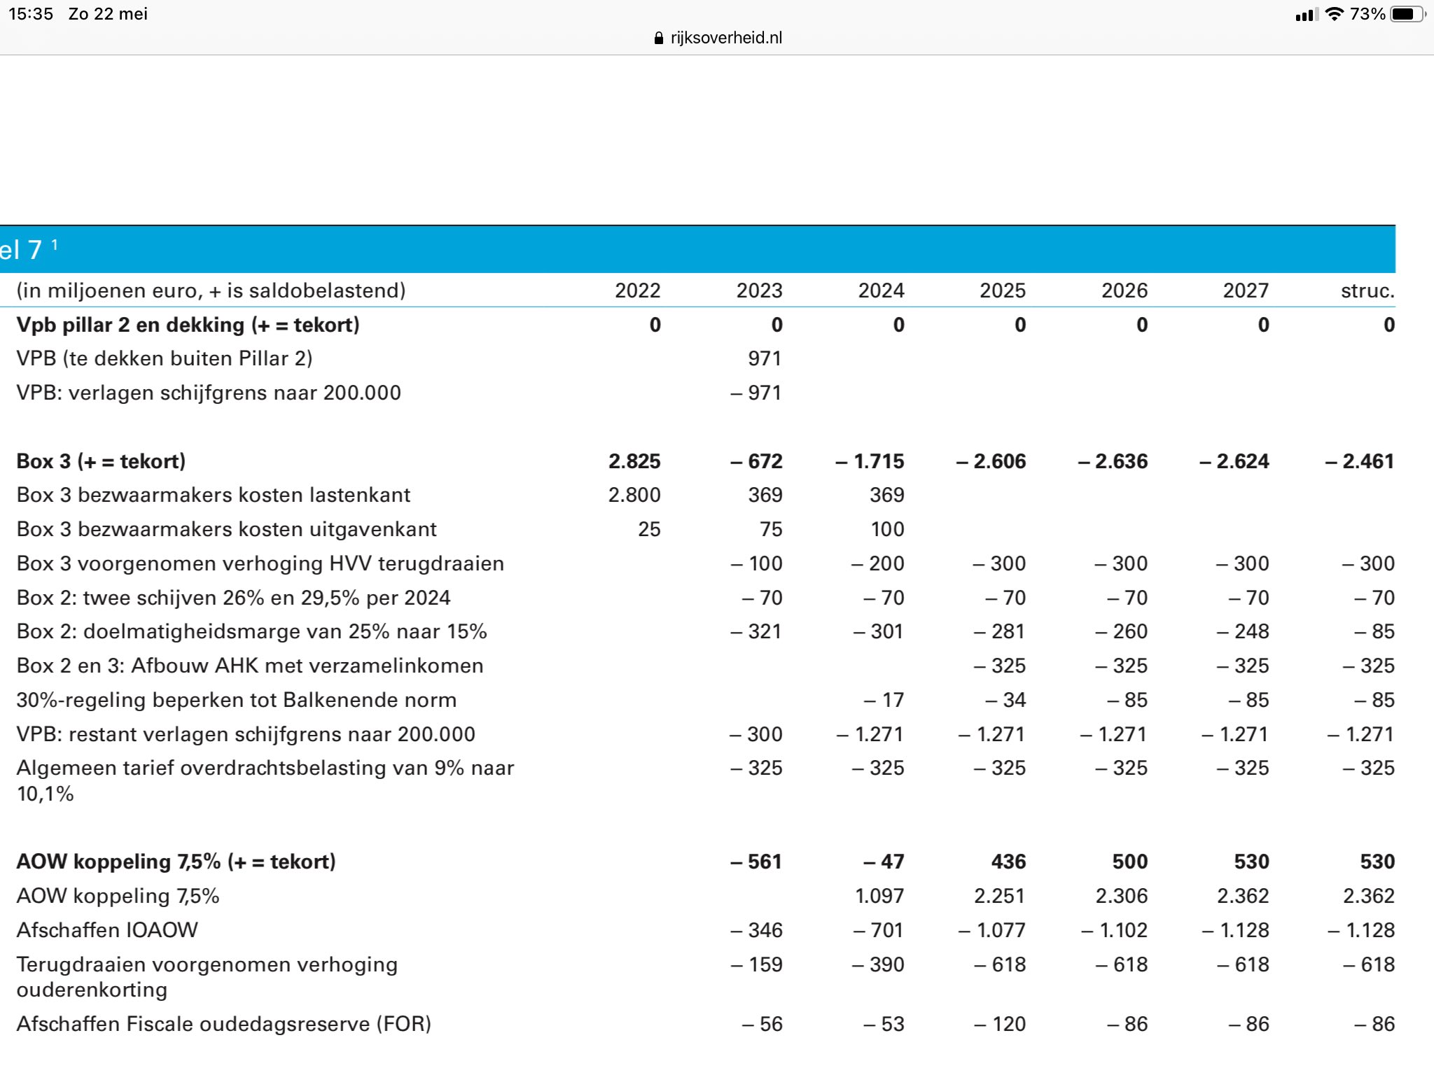Tap the clock time 15:35
This screenshot has height=1075, width=1434.
(31, 14)
